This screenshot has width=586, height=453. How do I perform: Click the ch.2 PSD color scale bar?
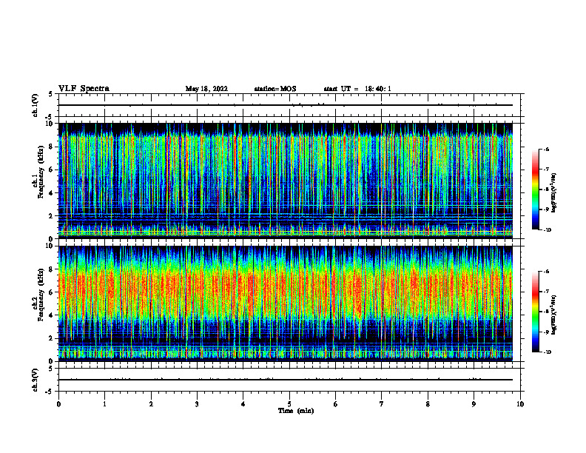(535, 312)
